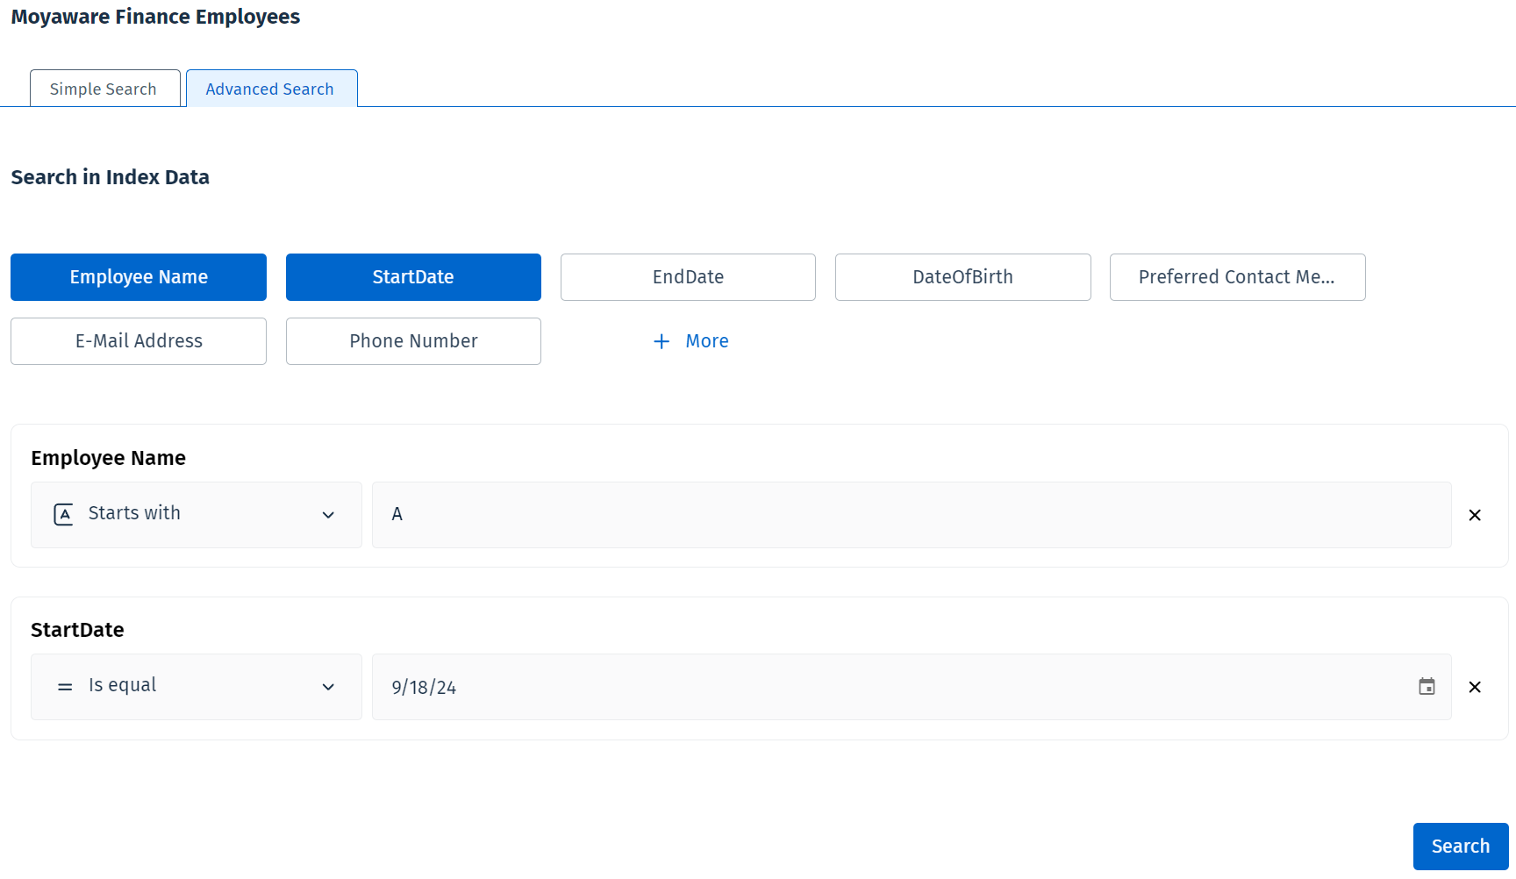Enable the EndDate search field
The height and width of the screenshot is (879, 1516).
click(688, 277)
